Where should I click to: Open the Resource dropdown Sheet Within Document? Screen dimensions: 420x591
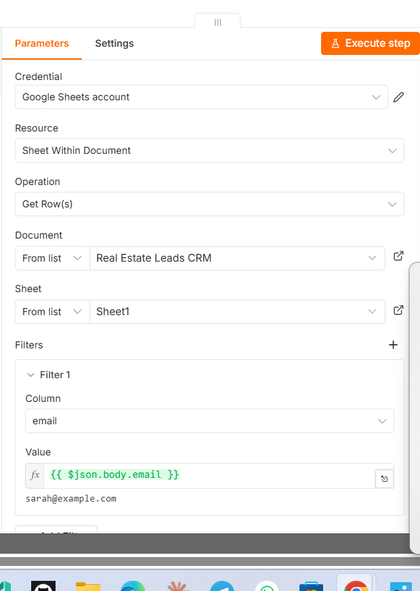(209, 150)
